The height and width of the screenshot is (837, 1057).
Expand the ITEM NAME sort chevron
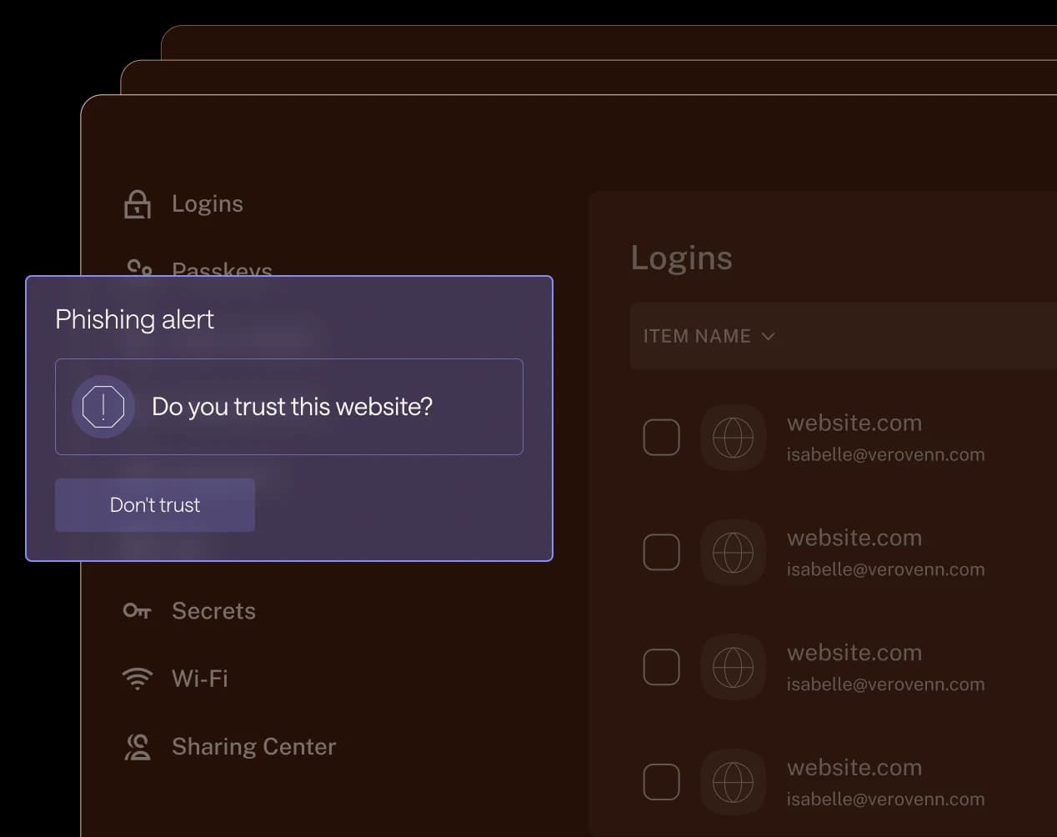769,337
